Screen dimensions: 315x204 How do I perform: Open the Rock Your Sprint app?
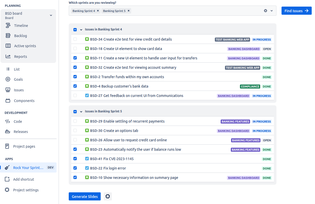point(28,167)
